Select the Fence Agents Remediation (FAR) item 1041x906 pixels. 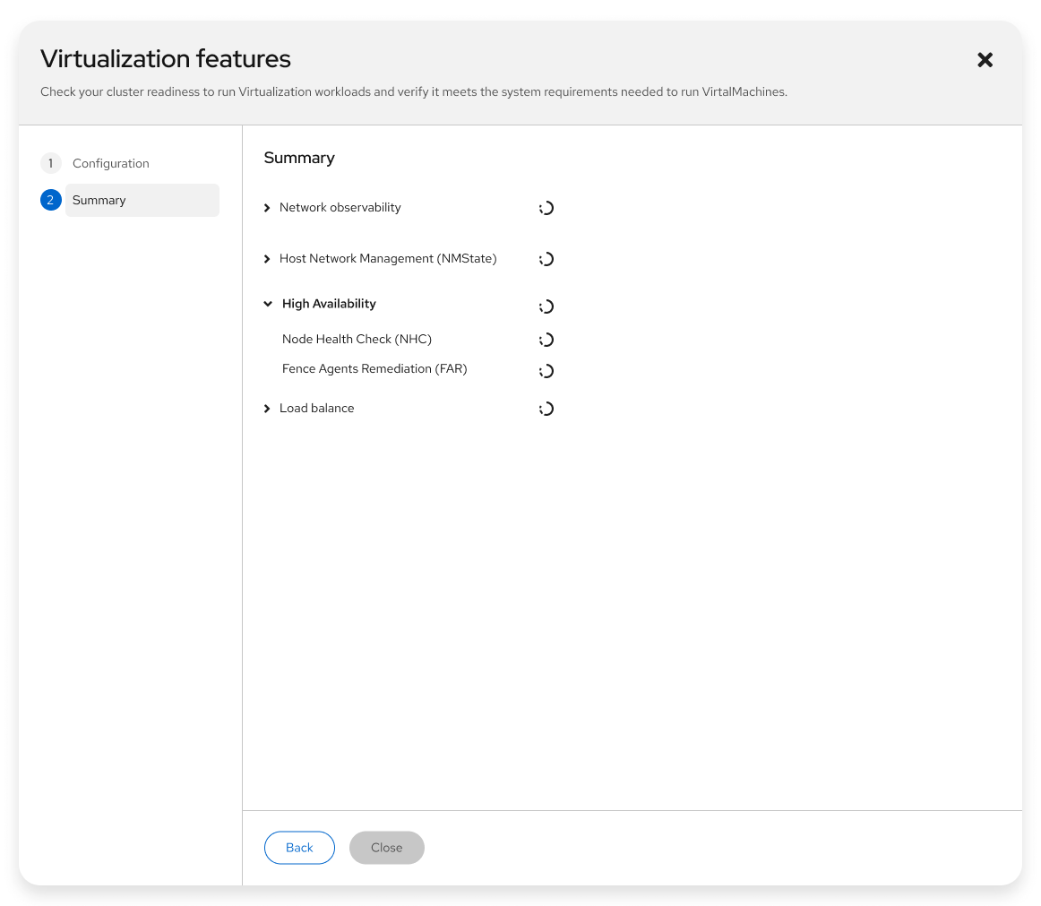point(374,368)
